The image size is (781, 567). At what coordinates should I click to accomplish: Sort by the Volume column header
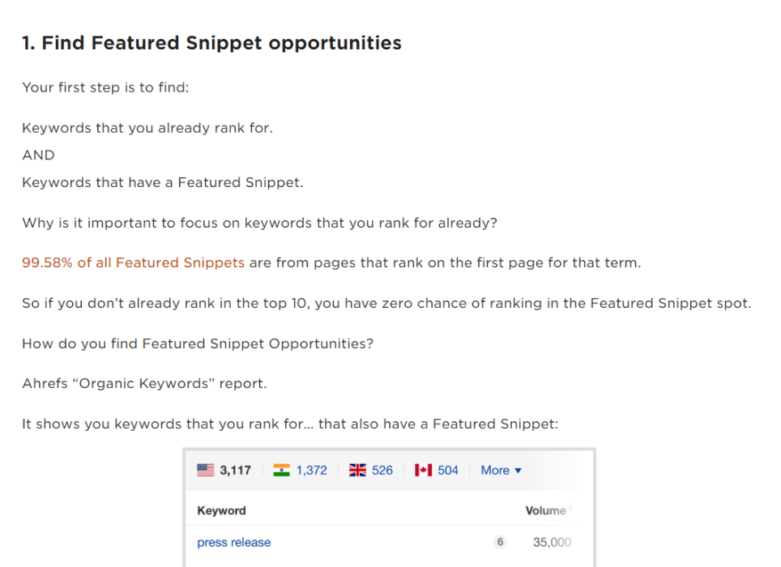tap(545, 510)
